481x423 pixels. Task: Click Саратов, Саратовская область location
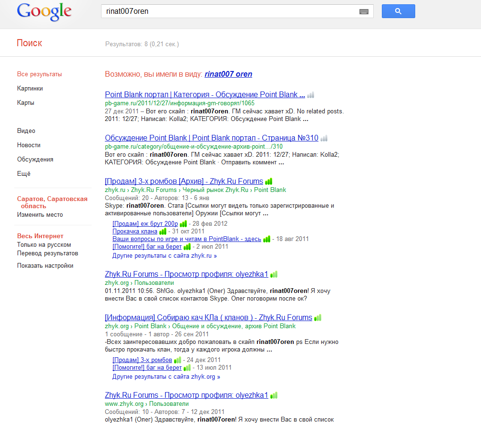coord(52,202)
